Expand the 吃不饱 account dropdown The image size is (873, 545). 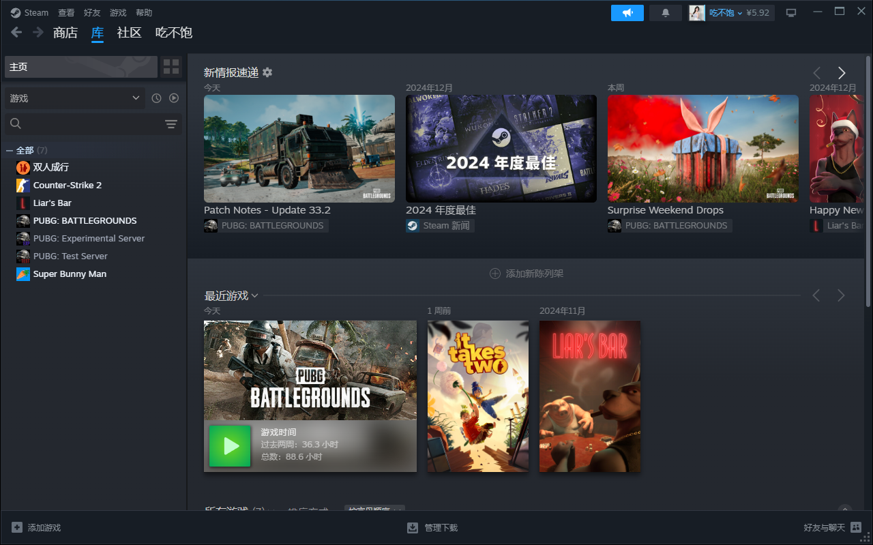726,13
